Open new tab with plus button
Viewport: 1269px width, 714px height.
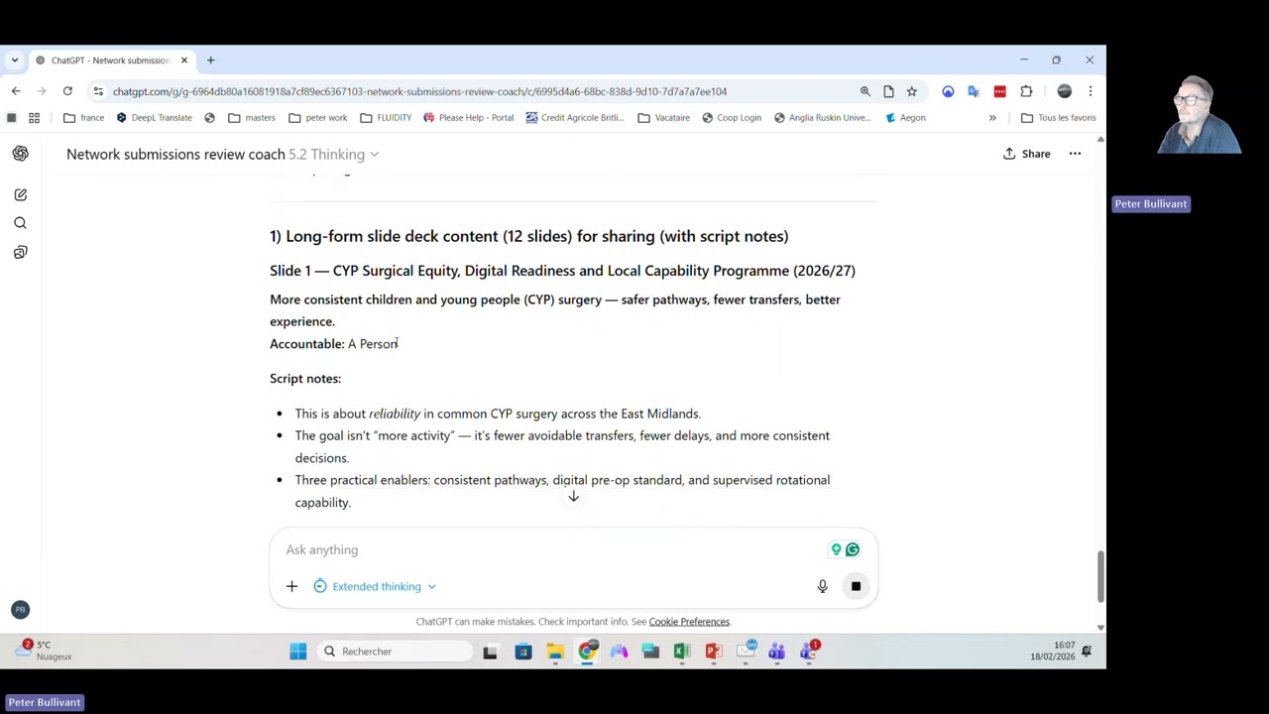coord(210,60)
